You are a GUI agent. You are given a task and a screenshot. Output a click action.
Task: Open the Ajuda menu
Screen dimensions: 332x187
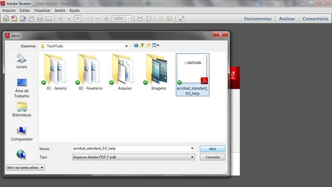[74, 10]
